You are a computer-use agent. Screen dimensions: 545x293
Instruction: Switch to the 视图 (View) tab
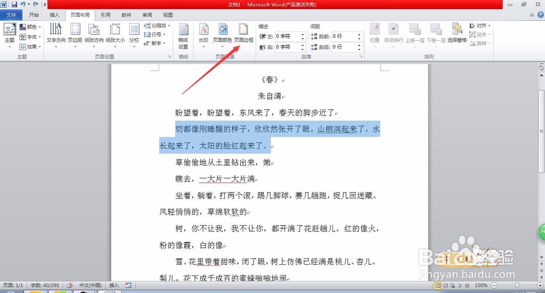tap(168, 15)
